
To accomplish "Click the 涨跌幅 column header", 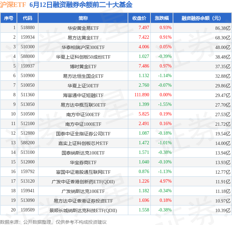I will 162,18.
